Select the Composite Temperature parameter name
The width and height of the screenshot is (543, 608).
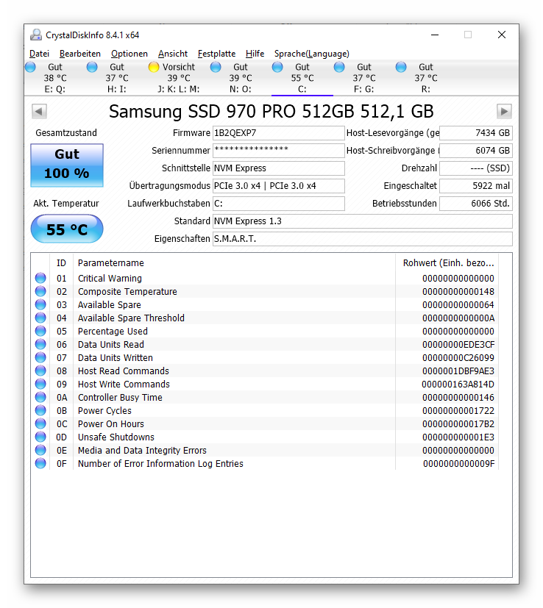pyautogui.click(x=127, y=292)
